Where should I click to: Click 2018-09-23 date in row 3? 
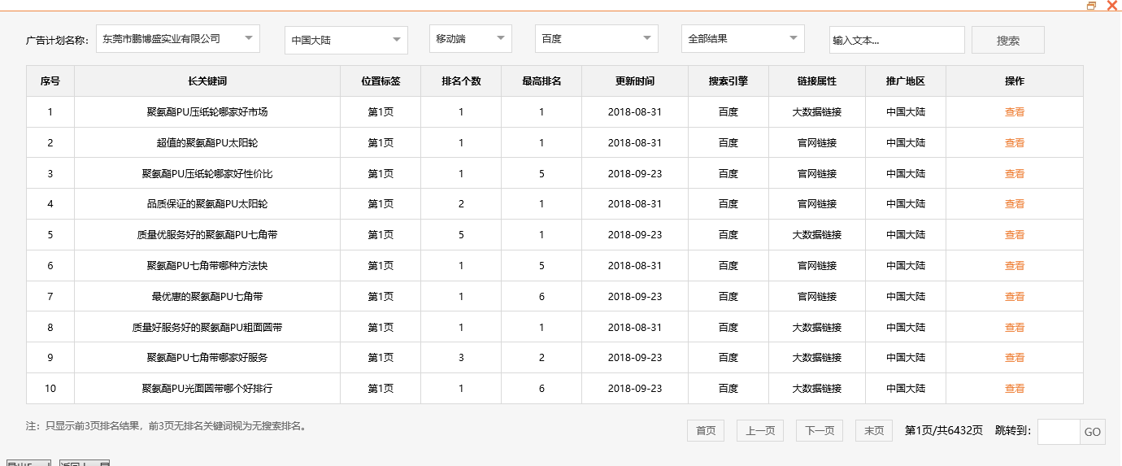(x=635, y=174)
